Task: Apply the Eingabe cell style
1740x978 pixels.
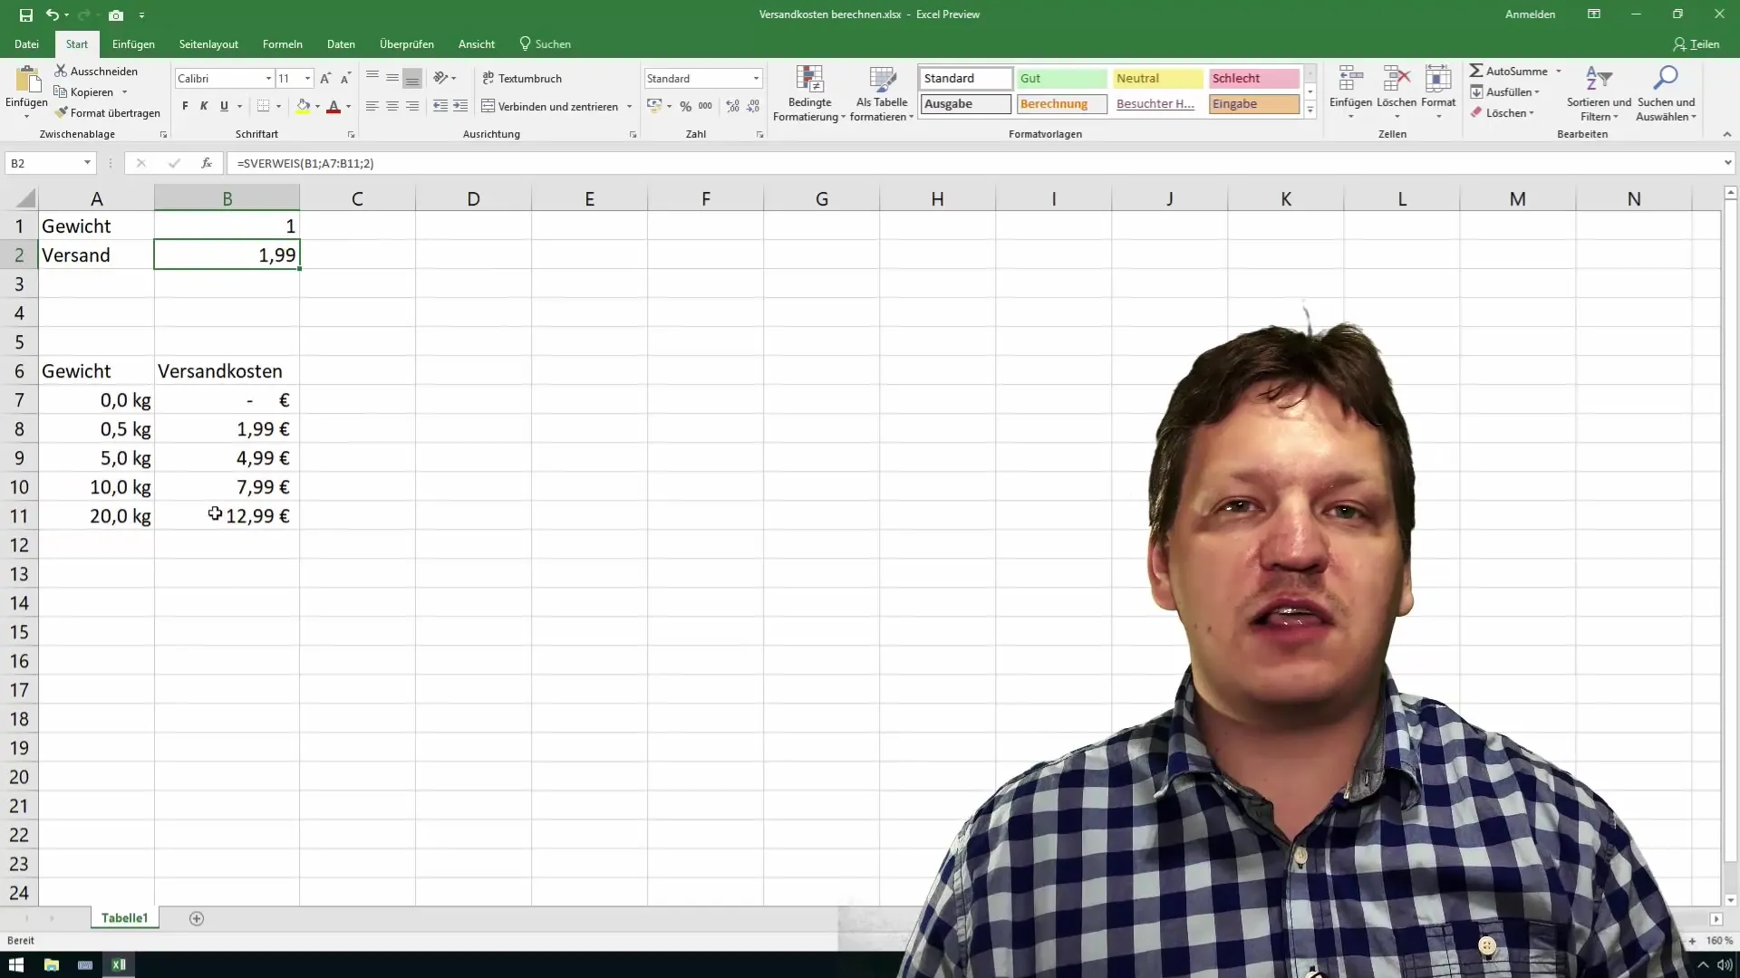Action: [x=1254, y=103]
